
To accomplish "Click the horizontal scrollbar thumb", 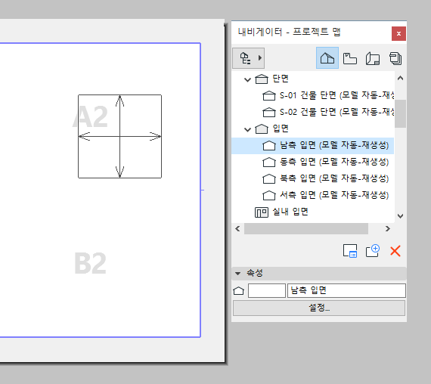I will (306, 229).
